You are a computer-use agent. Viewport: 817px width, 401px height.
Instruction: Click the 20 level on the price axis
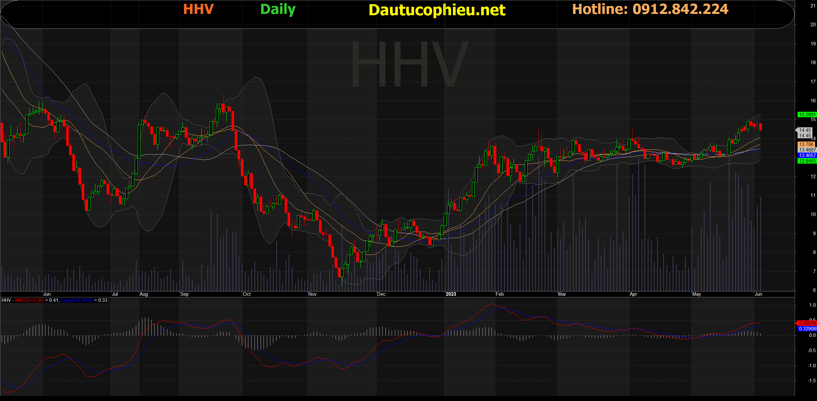click(x=813, y=25)
